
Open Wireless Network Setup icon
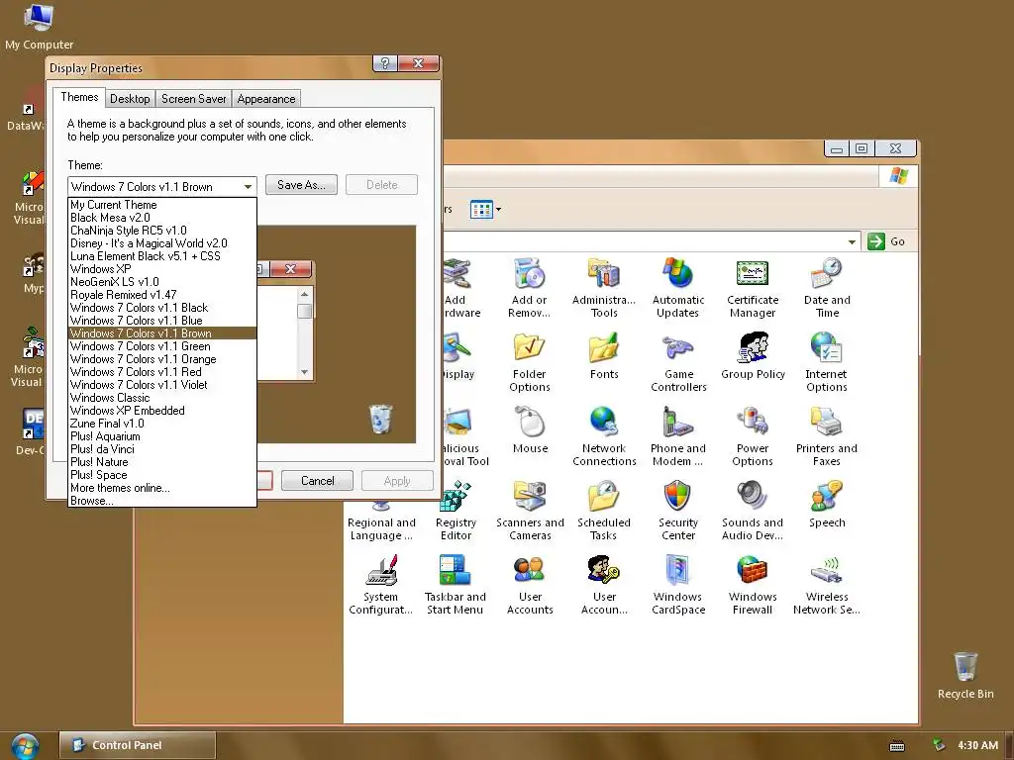[x=827, y=585]
